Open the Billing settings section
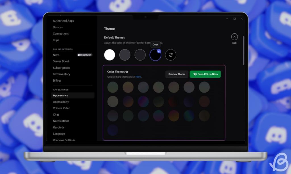This screenshot has width=291, height=174. point(57,80)
